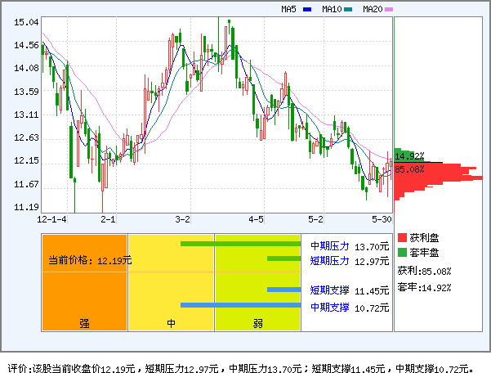491x373 pixels.
Task: Select the 短期压力 green bar
Action: coord(283,259)
